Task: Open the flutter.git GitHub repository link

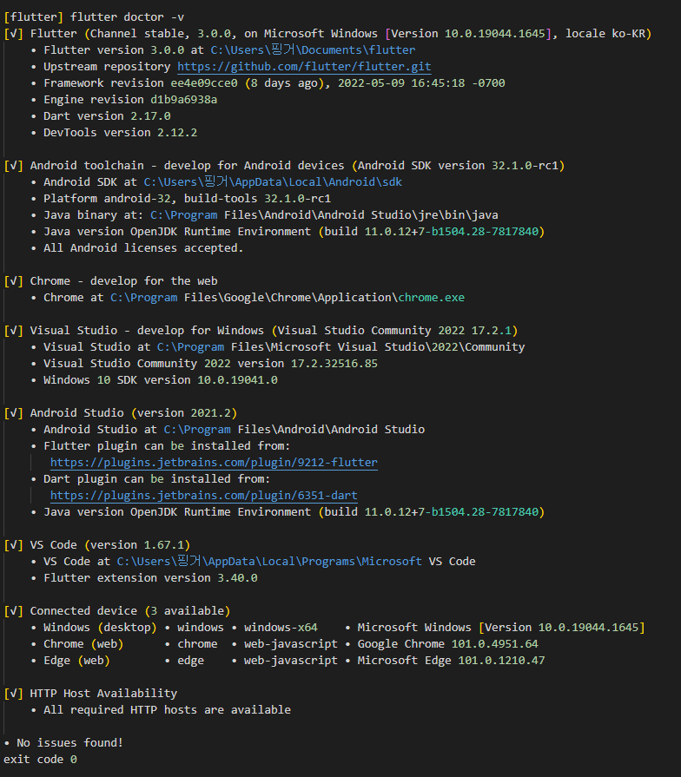Action: click(x=304, y=66)
